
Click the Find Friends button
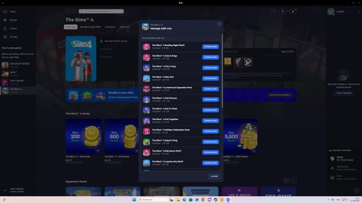click(344, 93)
